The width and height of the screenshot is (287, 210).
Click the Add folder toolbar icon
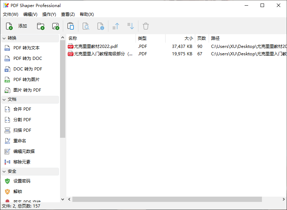41,26
